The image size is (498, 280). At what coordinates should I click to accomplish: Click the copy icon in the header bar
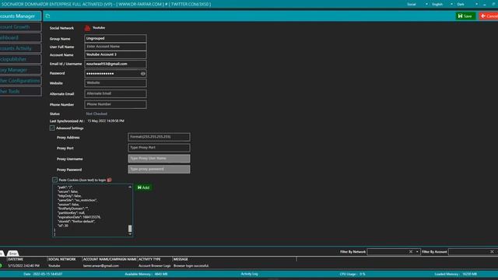pyautogui.click(x=47, y=16)
